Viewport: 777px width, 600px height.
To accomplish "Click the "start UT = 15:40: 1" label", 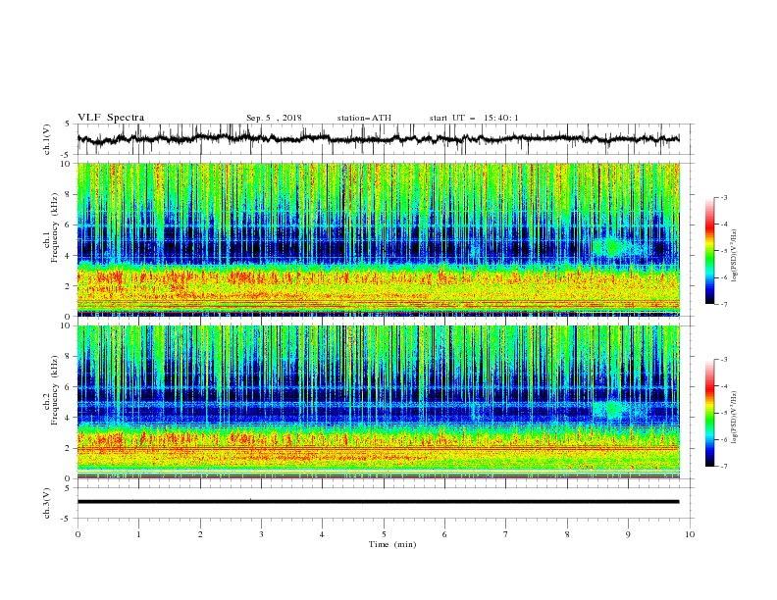I will 474,118.
